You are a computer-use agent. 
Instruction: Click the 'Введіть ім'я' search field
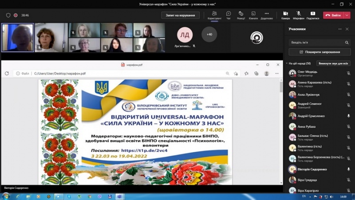(316, 43)
